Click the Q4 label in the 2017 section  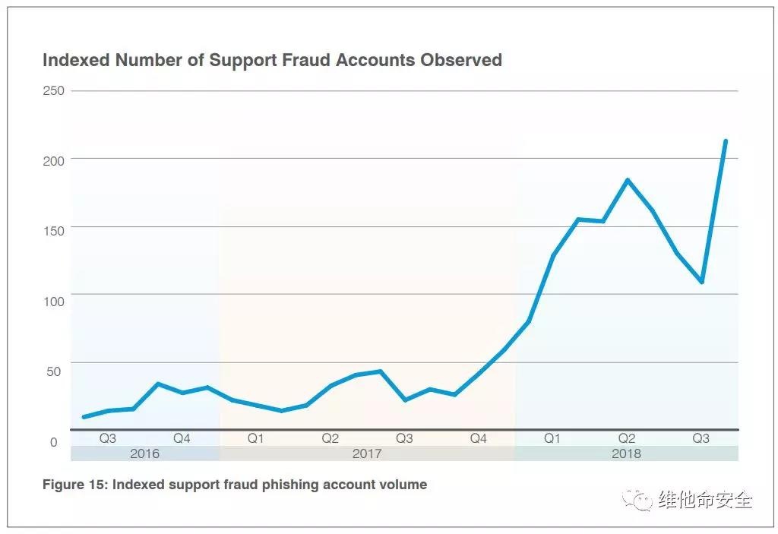[x=478, y=438]
